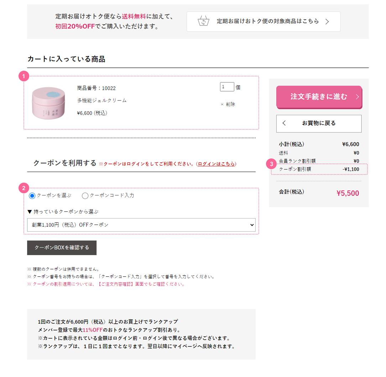The image size is (386, 377).
Task: Click the dropdown arrow of the coupon selector
Action: click(252, 225)
